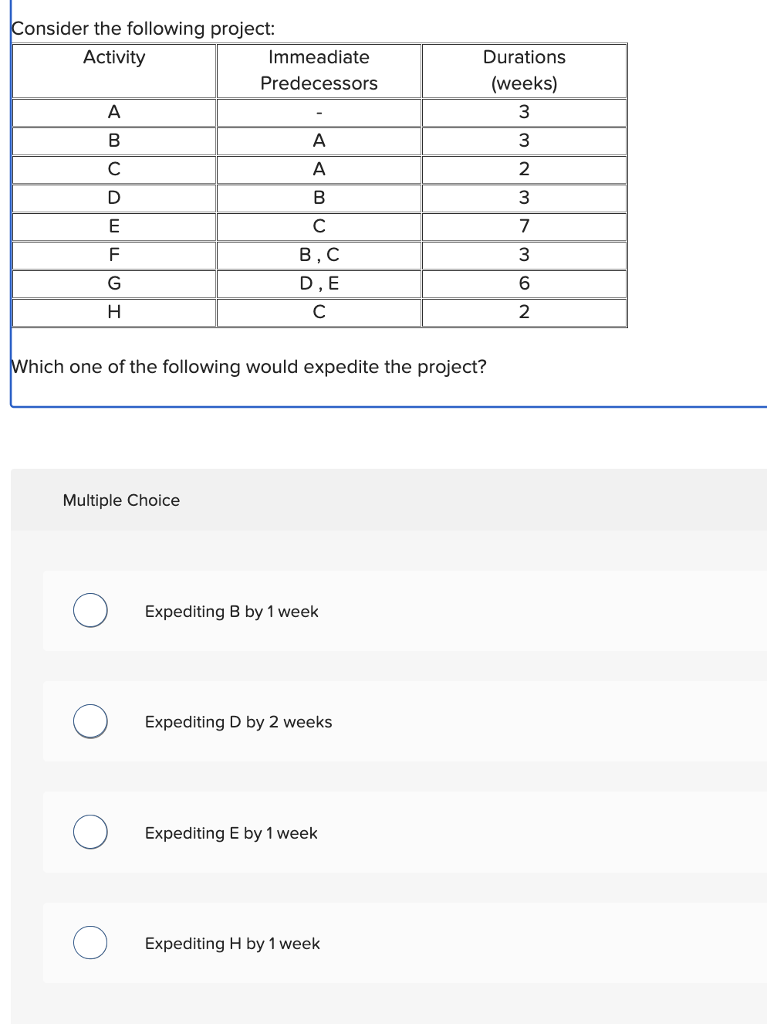This screenshot has width=767, height=1024.
Task: Select the table row for activity G
Action: coord(114,283)
